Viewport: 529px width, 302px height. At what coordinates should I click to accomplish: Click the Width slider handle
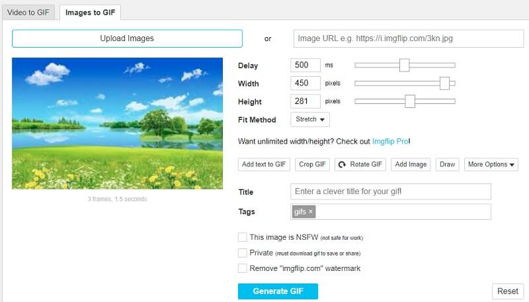coord(445,83)
